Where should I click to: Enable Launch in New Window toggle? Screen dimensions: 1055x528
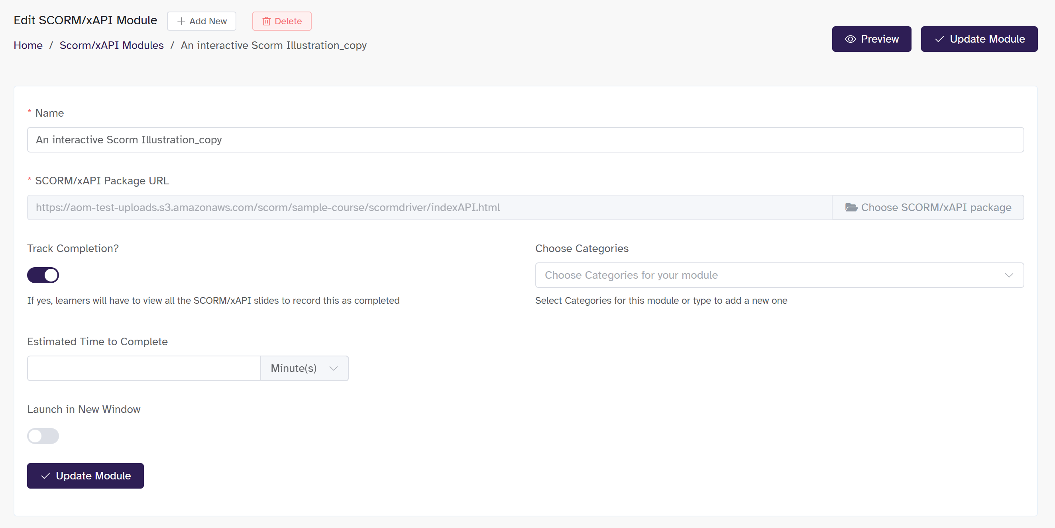[x=43, y=436]
